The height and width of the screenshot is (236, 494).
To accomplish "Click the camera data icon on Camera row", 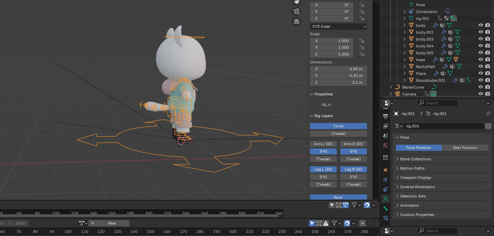I will pos(433,94).
